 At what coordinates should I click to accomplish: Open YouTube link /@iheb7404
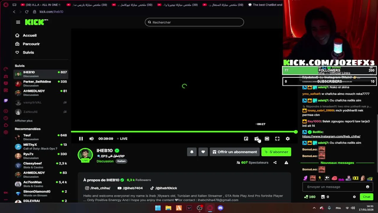130,188
